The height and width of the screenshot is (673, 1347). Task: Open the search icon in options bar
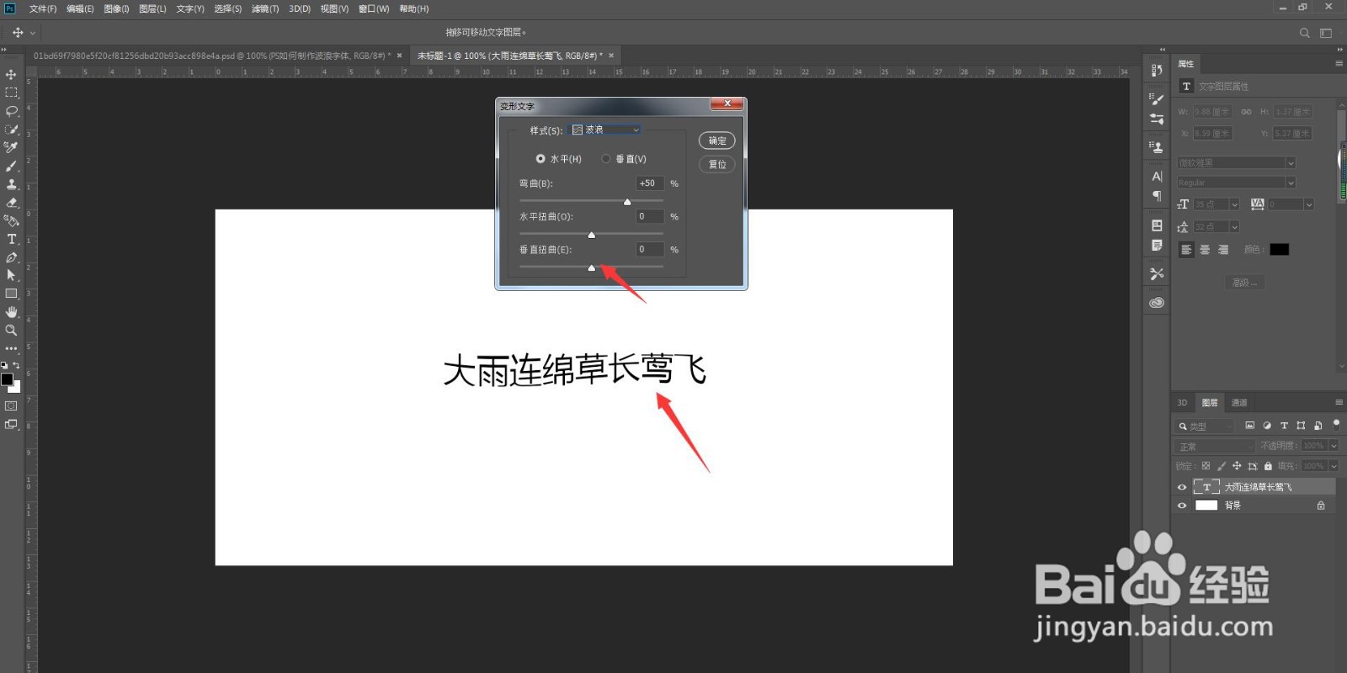click(x=1304, y=33)
